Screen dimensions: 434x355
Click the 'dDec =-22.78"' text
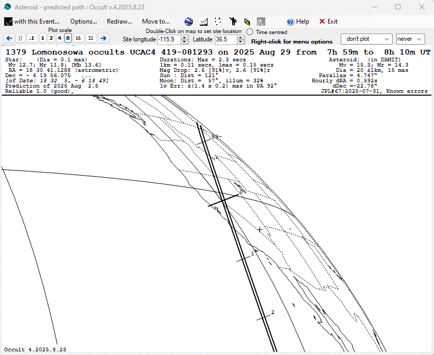[x=355, y=86]
